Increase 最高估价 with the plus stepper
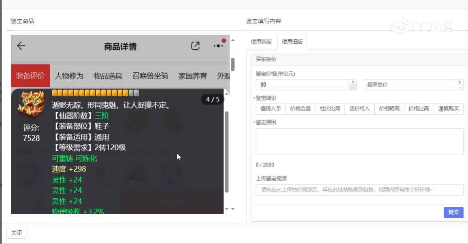Screen dimensions: 468x244 point(459,82)
